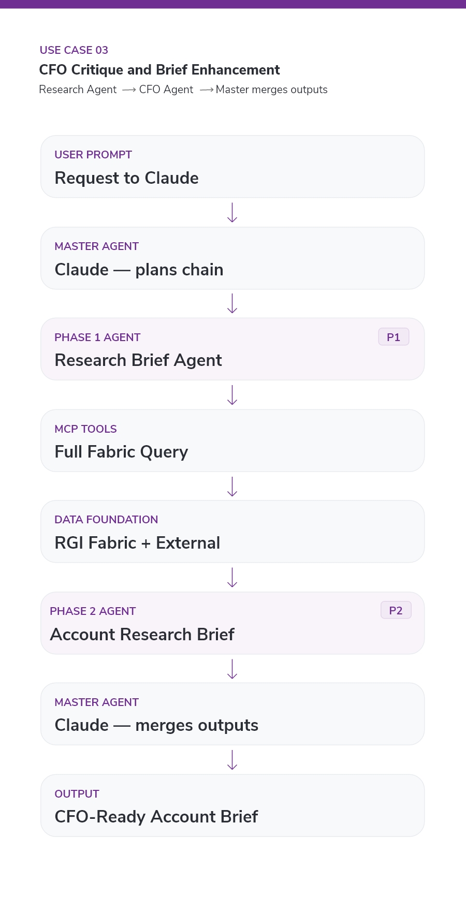
Task: Click the arrow below the Request to Claude card
Action: [232, 213]
